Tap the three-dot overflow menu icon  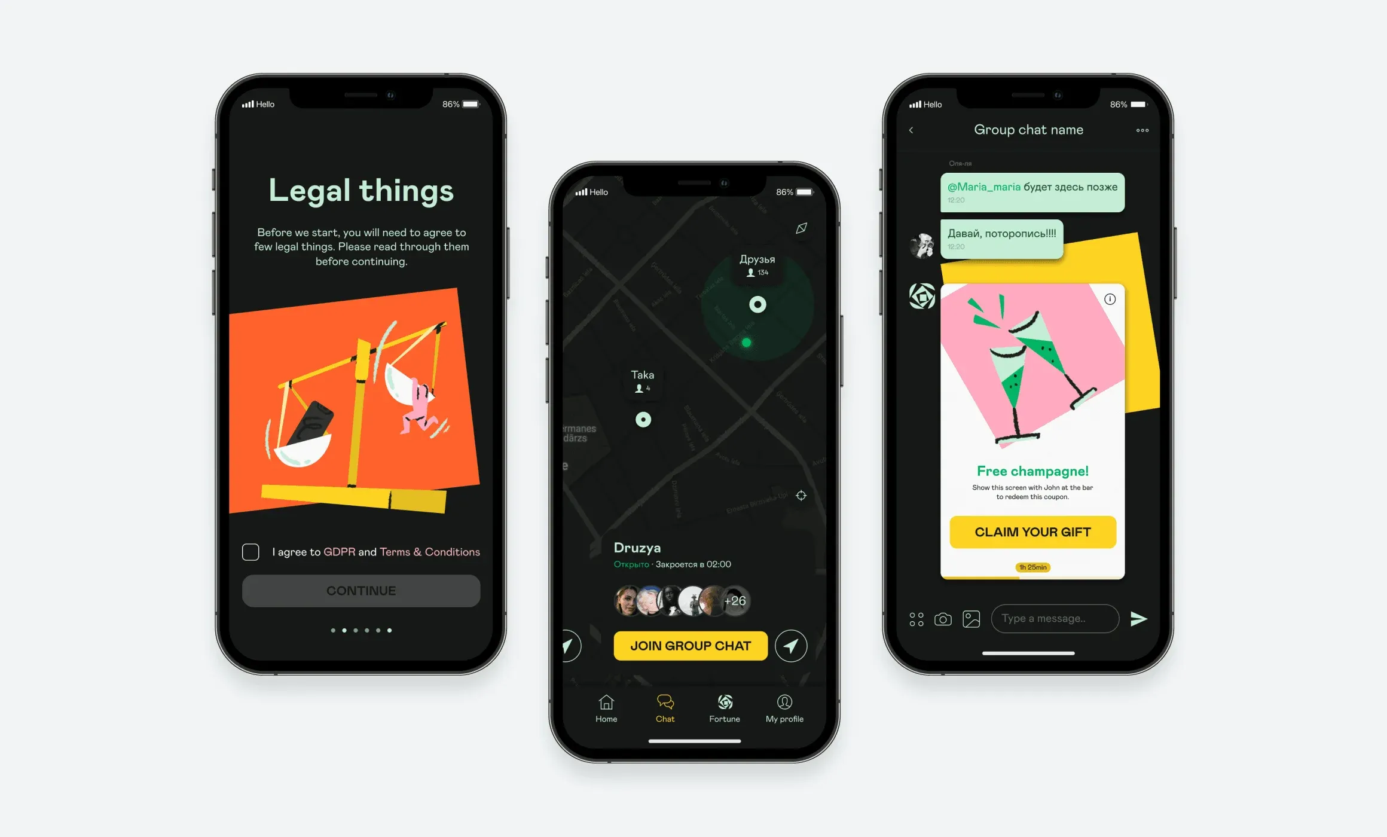click(x=1142, y=130)
